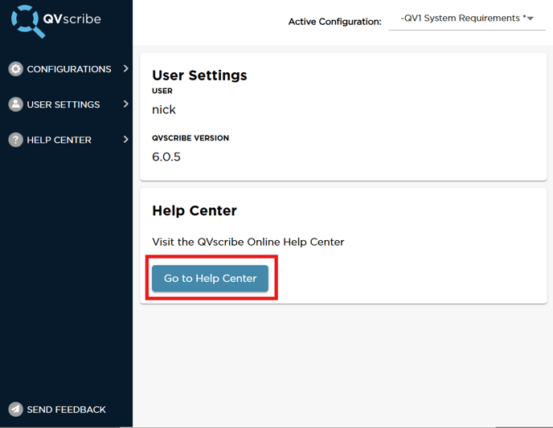The image size is (553, 428).
Task: Click the Send Feedback paper plane icon
Action: coord(16,410)
